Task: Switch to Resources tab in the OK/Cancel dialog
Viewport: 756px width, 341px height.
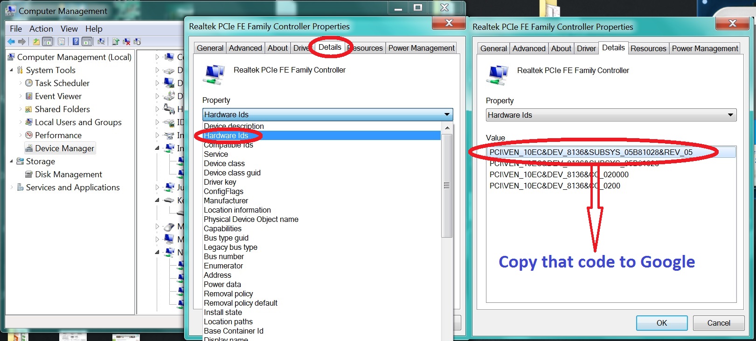Action: [648, 48]
